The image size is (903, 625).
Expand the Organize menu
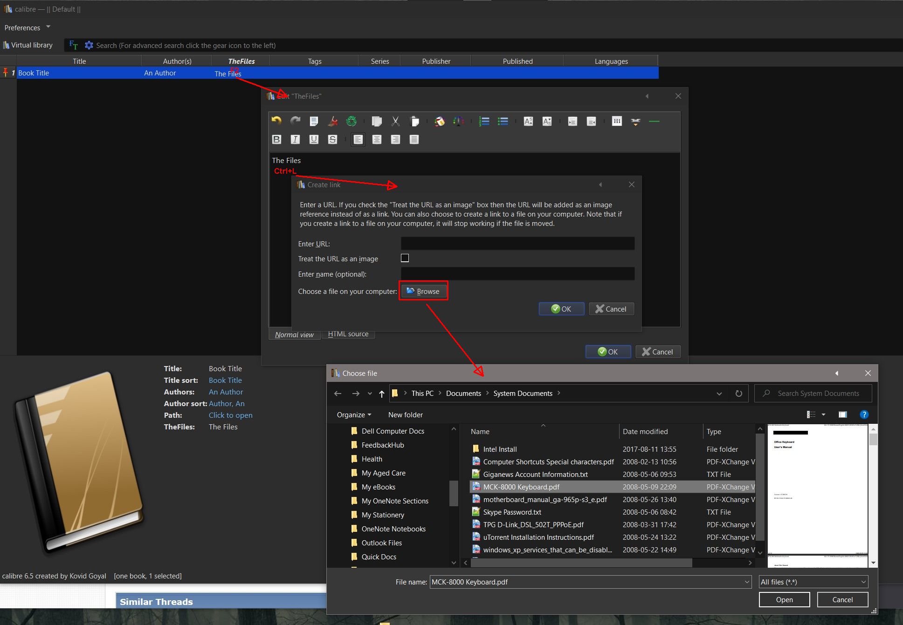coord(354,414)
